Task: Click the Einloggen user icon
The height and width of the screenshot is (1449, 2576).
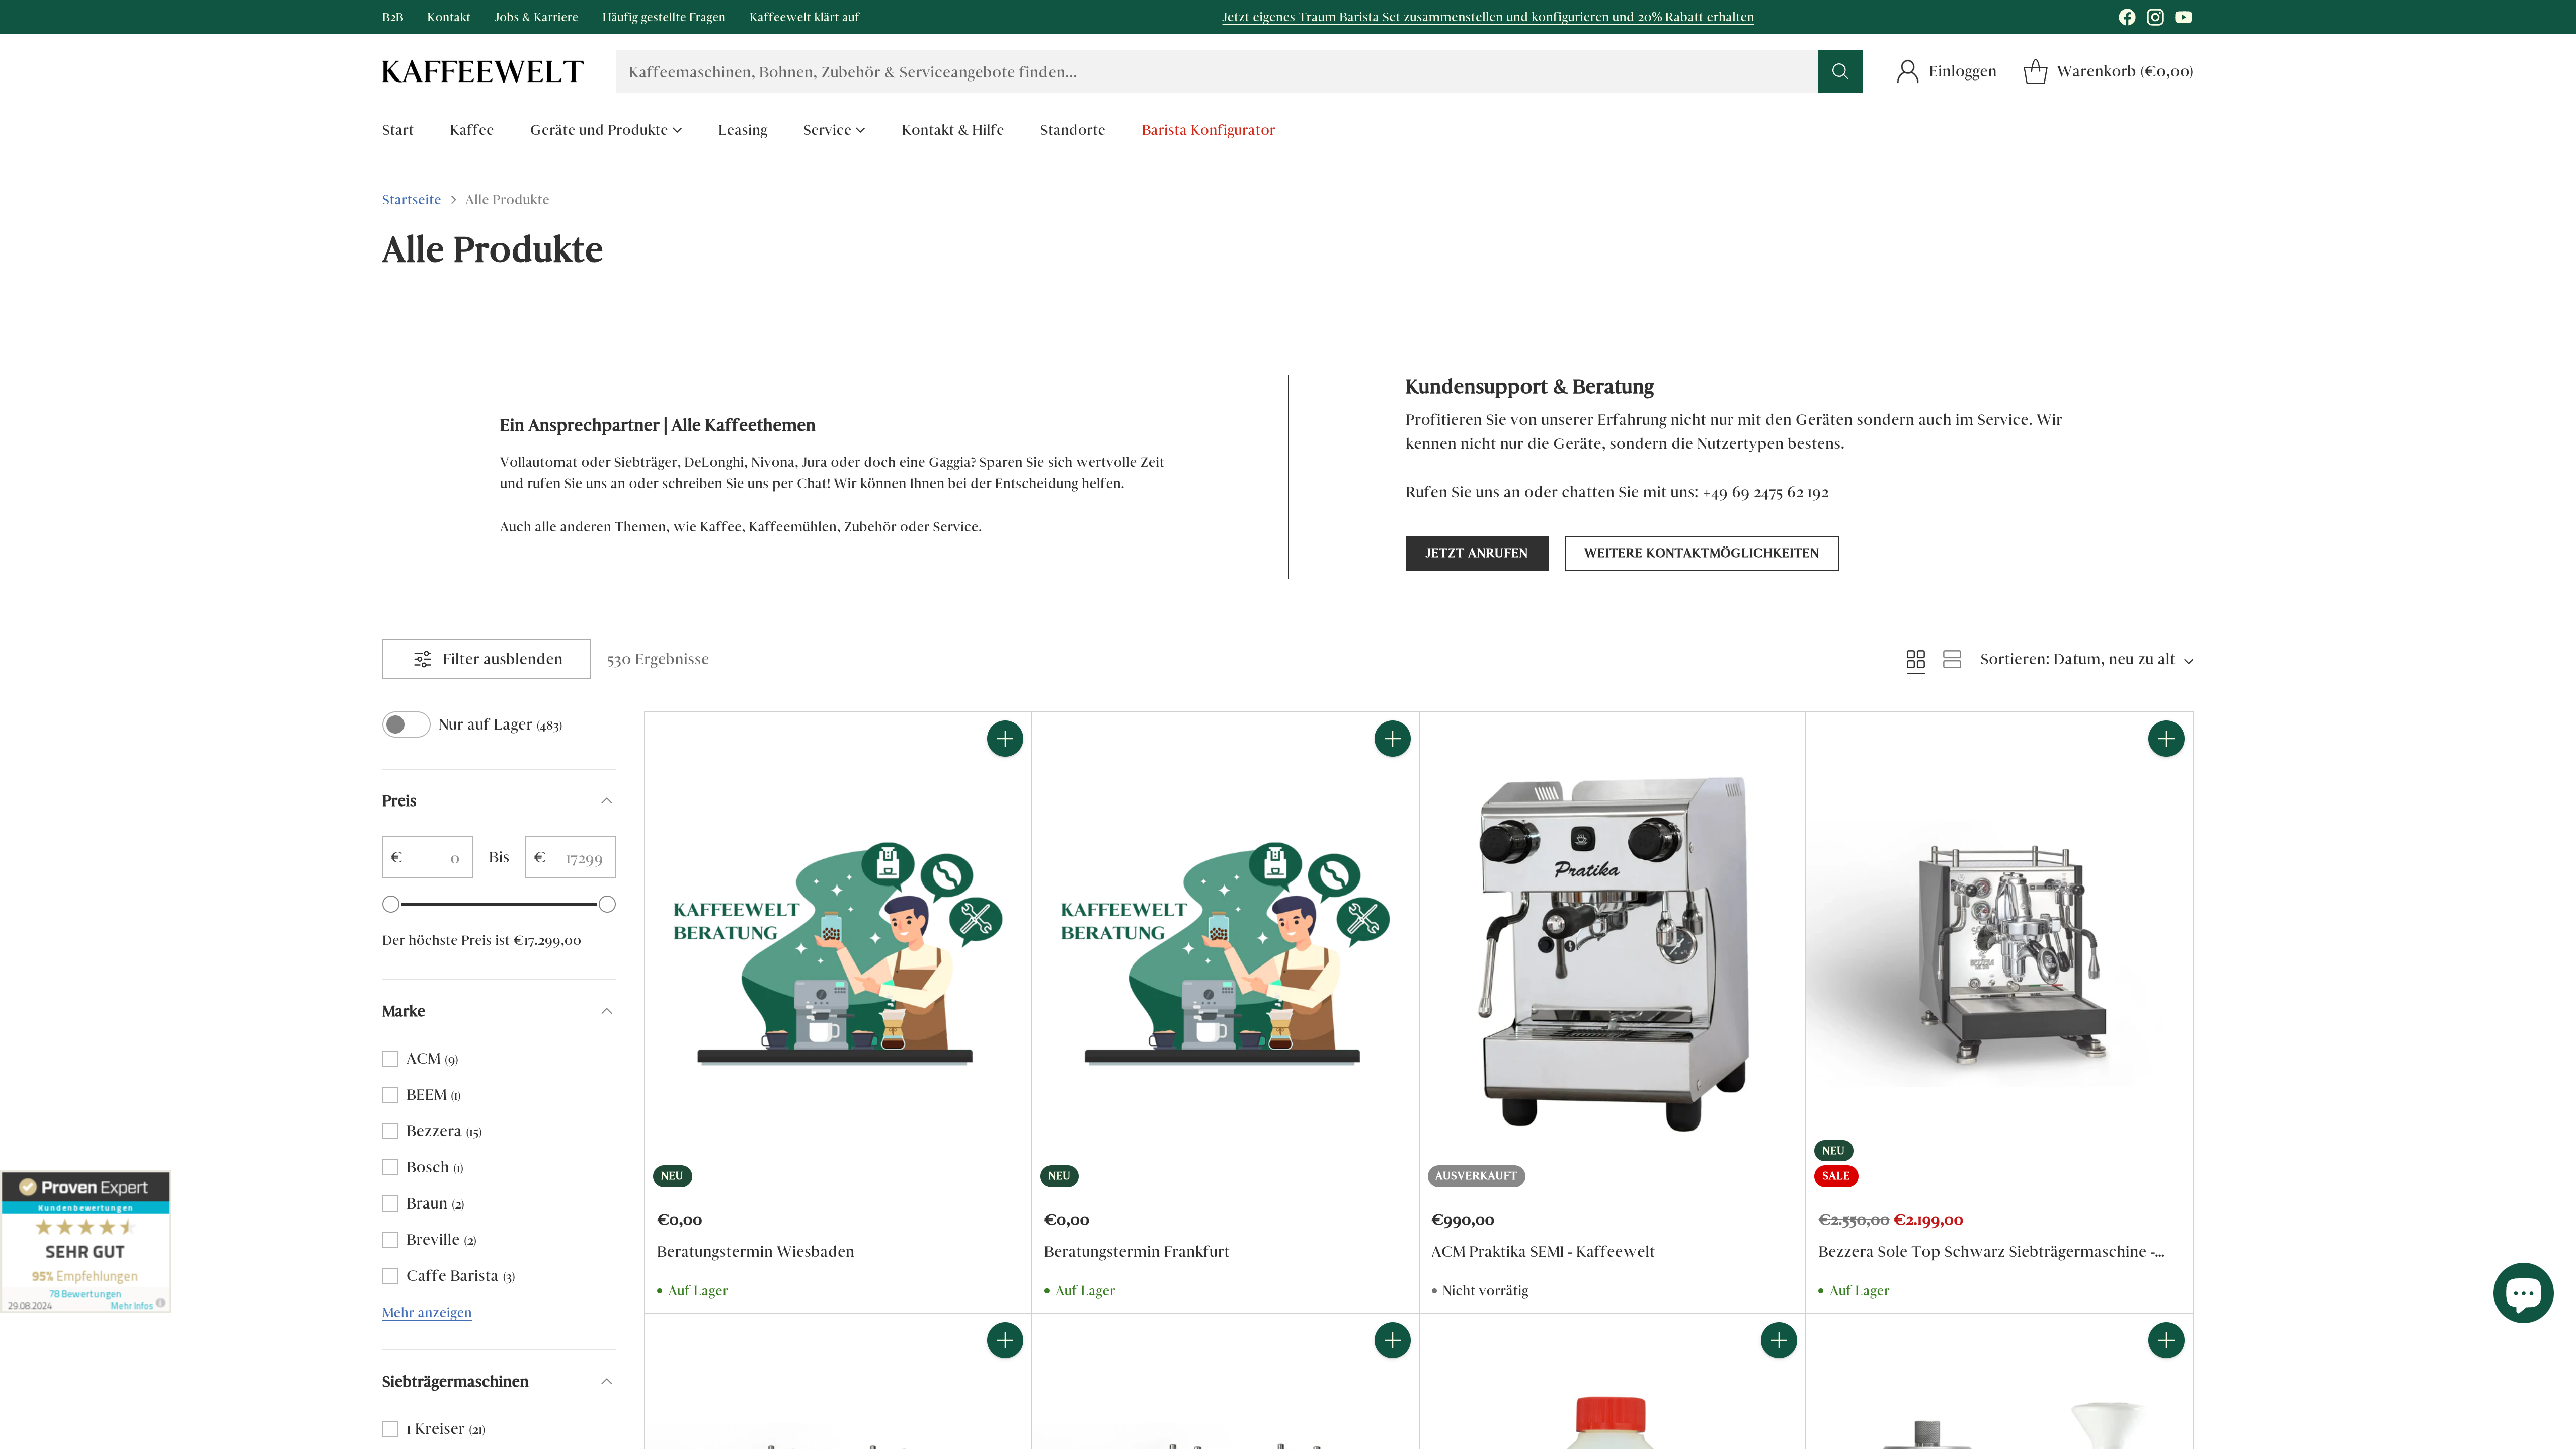Action: [1909, 71]
